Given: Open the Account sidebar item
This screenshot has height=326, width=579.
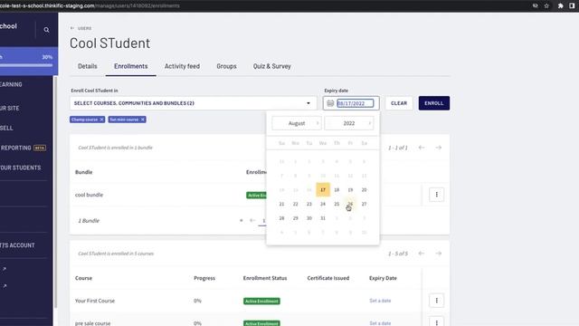Looking at the screenshot, I should click(x=17, y=245).
